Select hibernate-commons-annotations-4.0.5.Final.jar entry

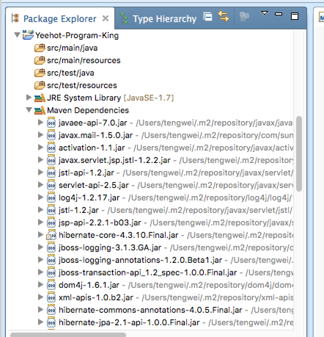tap(150, 310)
